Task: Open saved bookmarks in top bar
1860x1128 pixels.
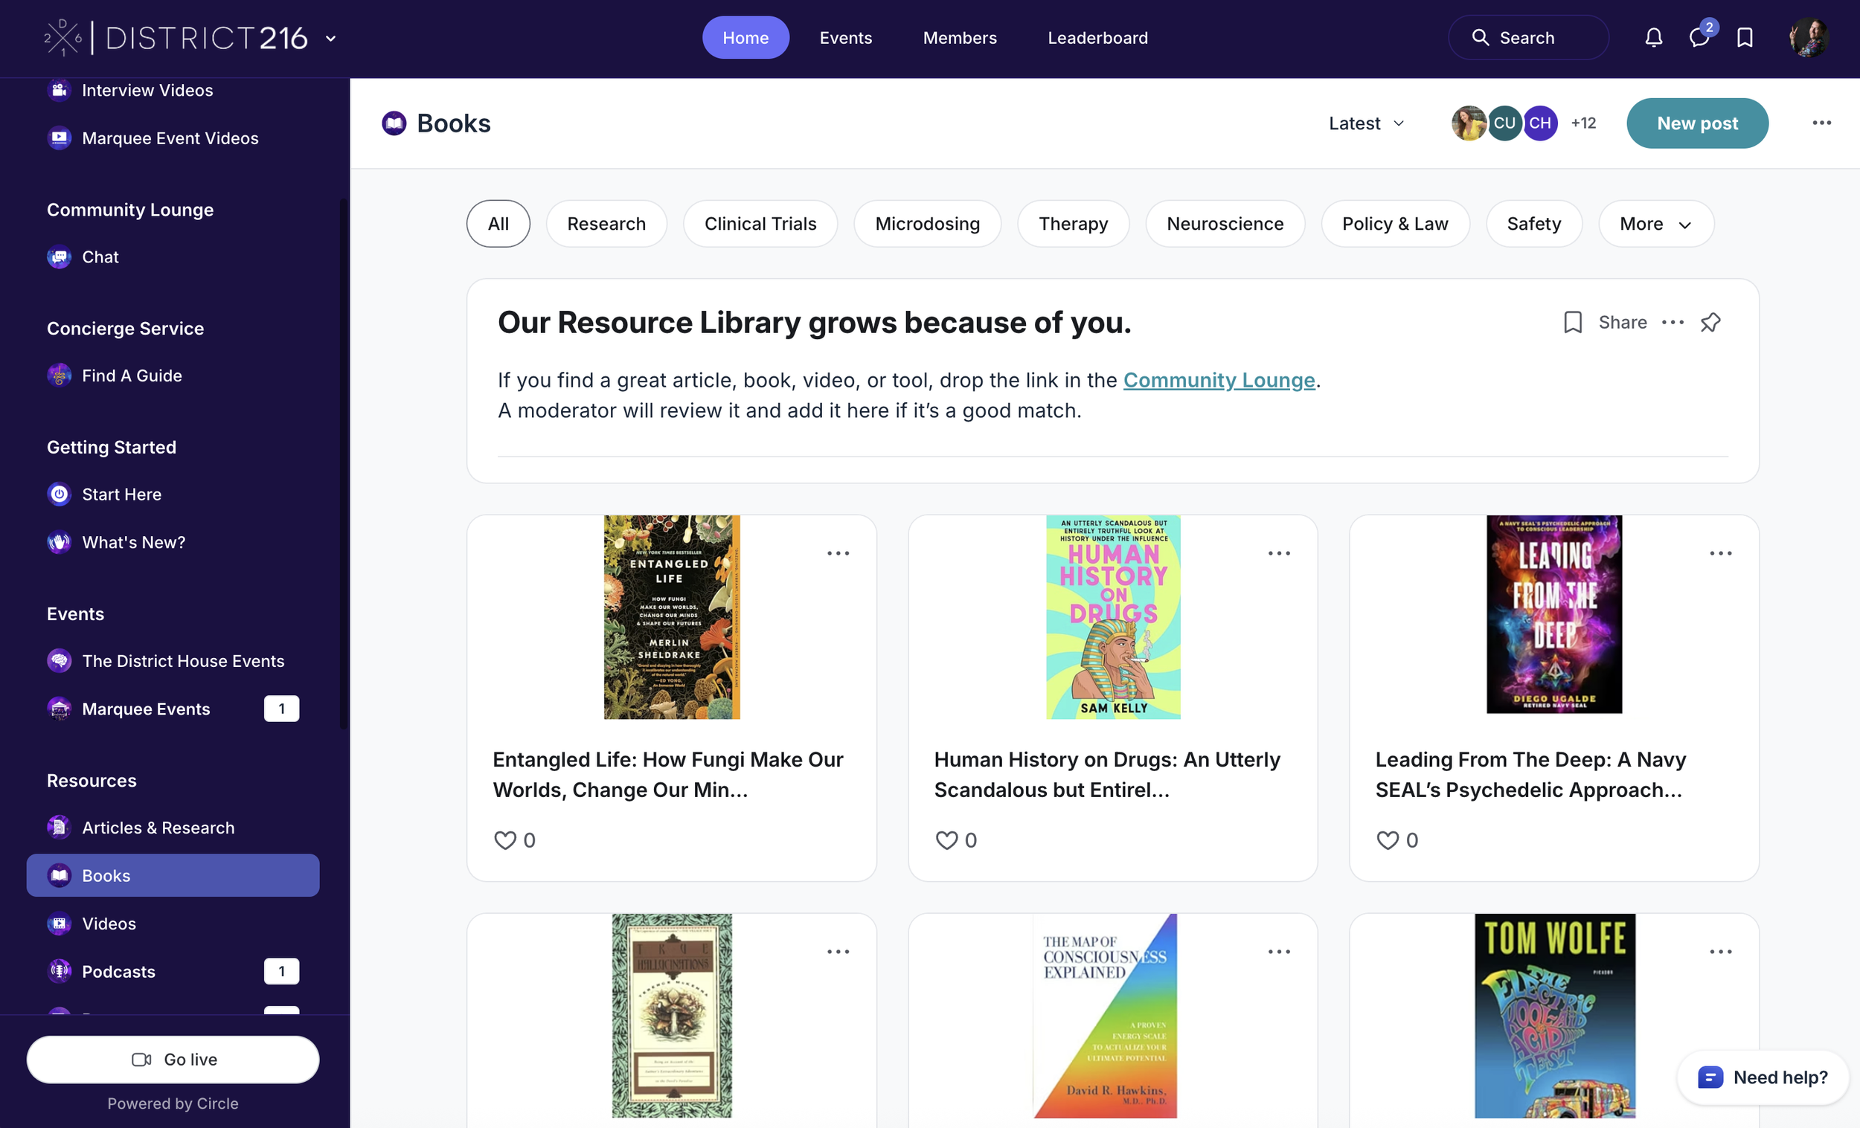Action: tap(1745, 38)
